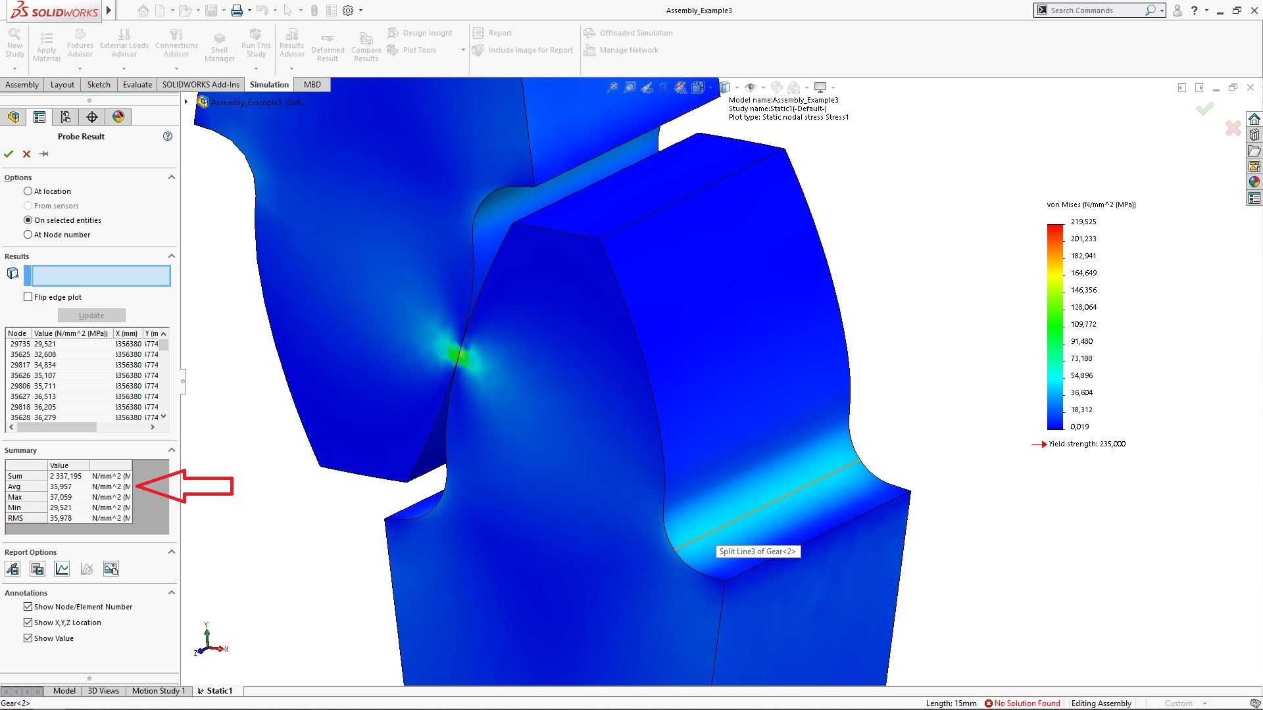Open the View Orientation cube icon
Image resolution: width=1263 pixels, height=710 pixels.
(698, 87)
